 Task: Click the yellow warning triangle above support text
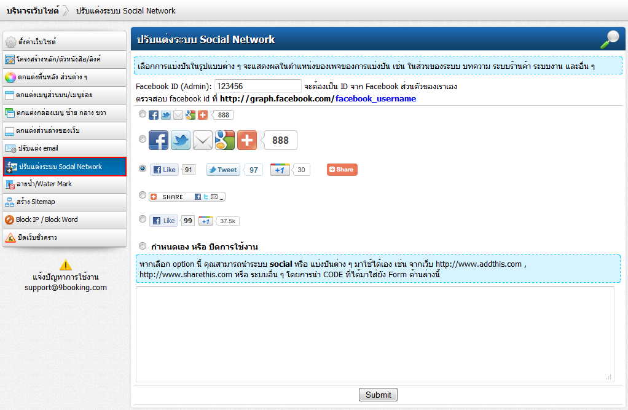(x=65, y=265)
